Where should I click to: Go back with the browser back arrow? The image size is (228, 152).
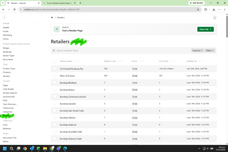click(4, 10)
